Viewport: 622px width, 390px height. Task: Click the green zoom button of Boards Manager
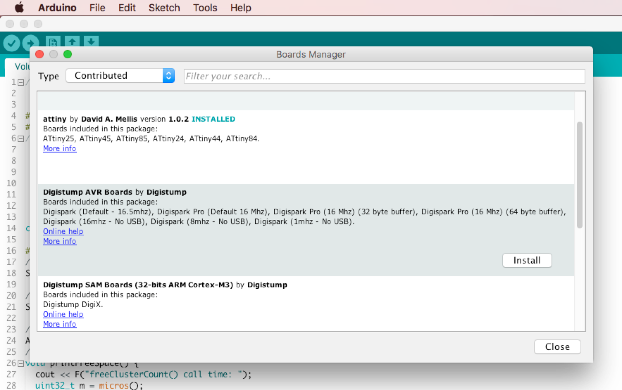[68, 54]
